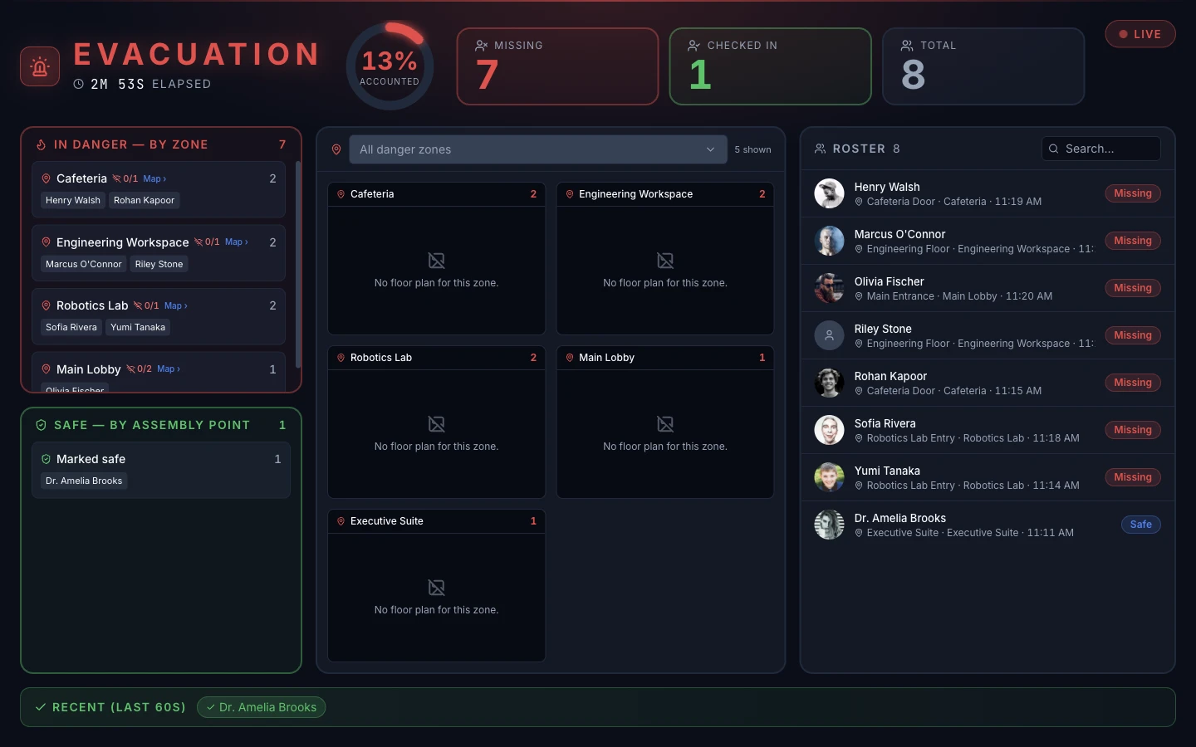Click the Roster people icon

coord(821,149)
